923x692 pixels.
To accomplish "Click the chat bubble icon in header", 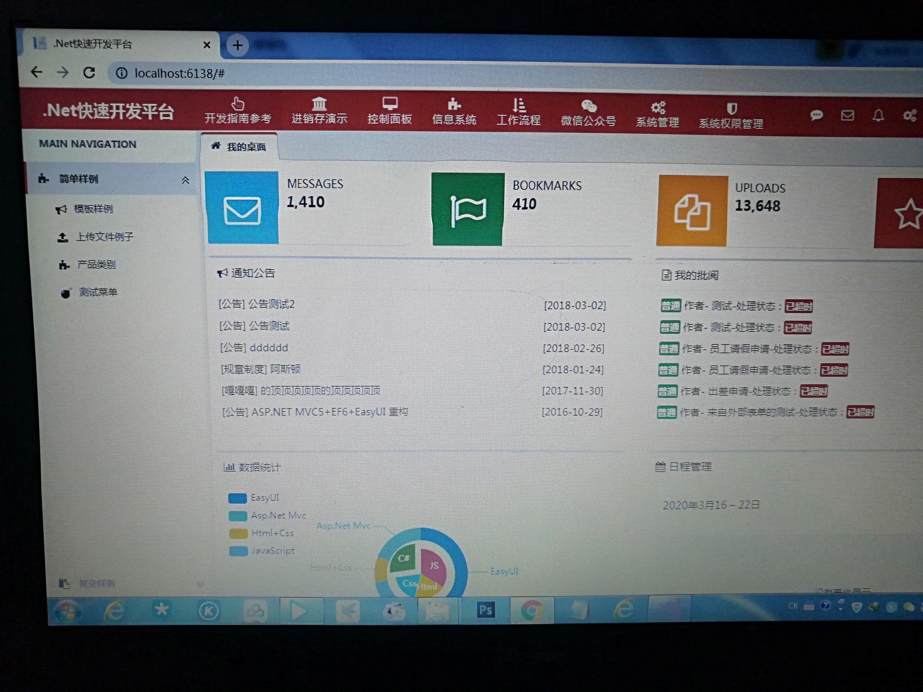I will tap(816, 115).
